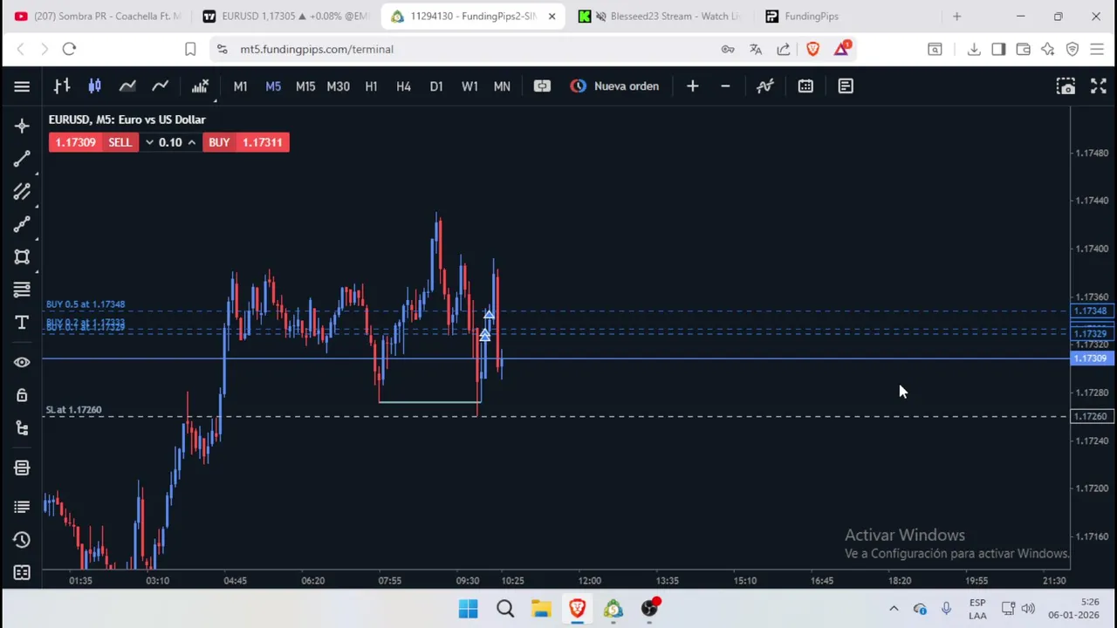Select the M5 timeframe
The height and width of the screenshot is (628, 1117).
click(273, 86)
